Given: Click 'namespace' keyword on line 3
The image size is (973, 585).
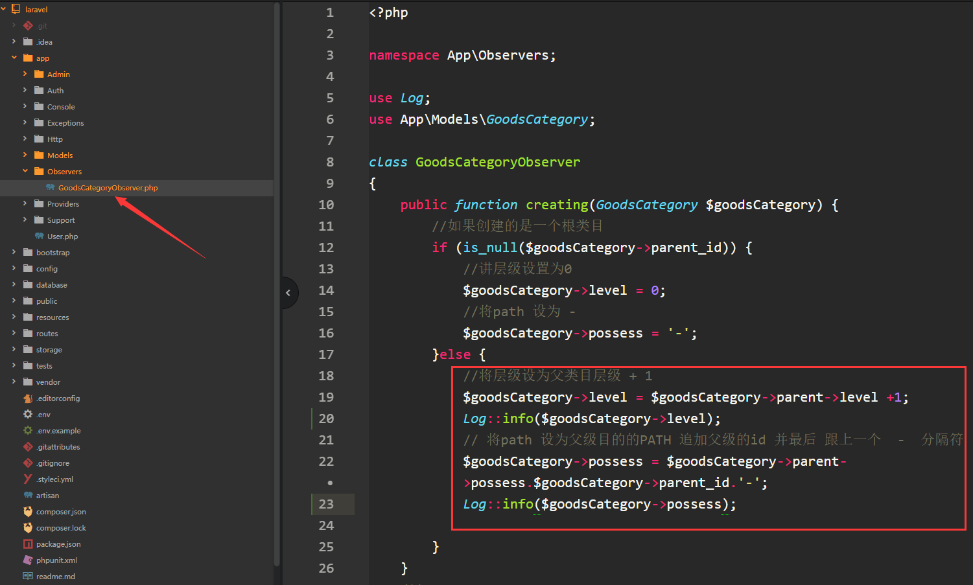Looking at the screenshot, I should [404, 55].
